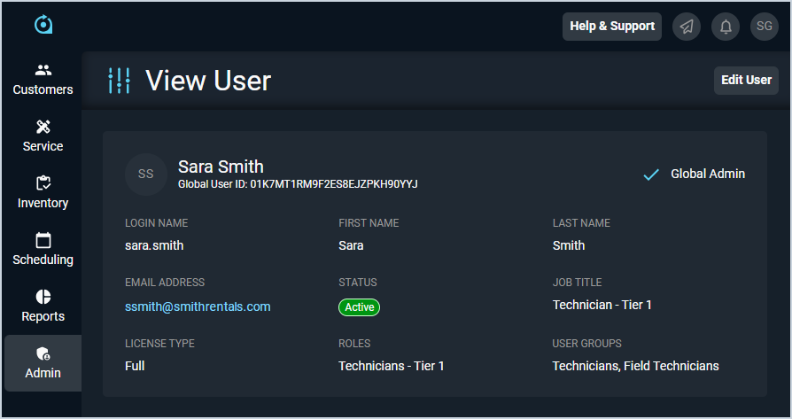Click the Sara Smith SS avatar
Image resolution: width=792 pixels, height=419 pixels.
point(146,174)
